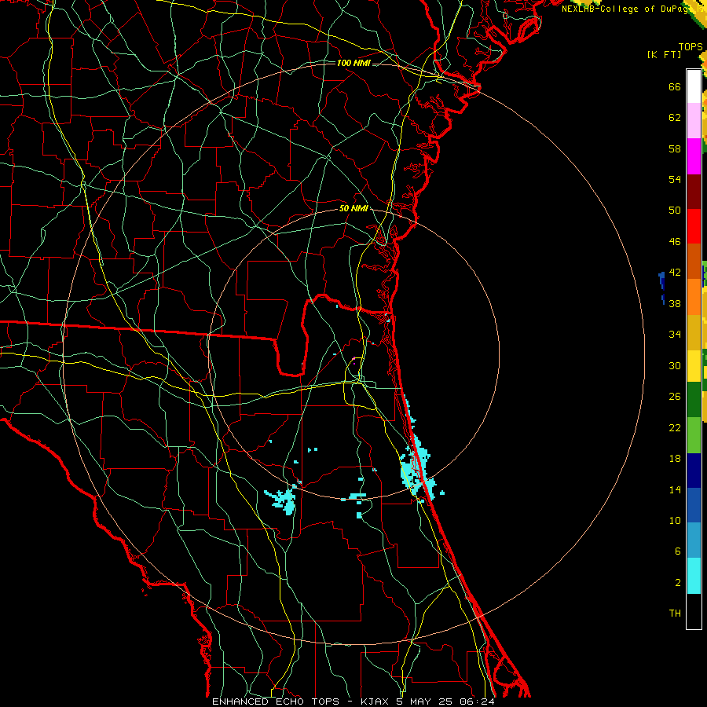Select the cyan swatch in the legend

coord(694,576)
